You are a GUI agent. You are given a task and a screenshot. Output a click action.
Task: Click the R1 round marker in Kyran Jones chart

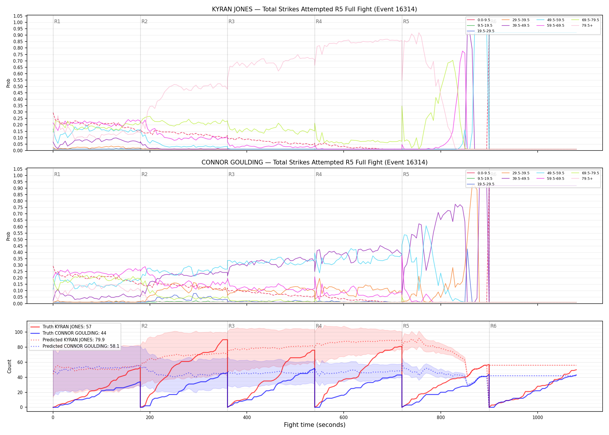57,21
